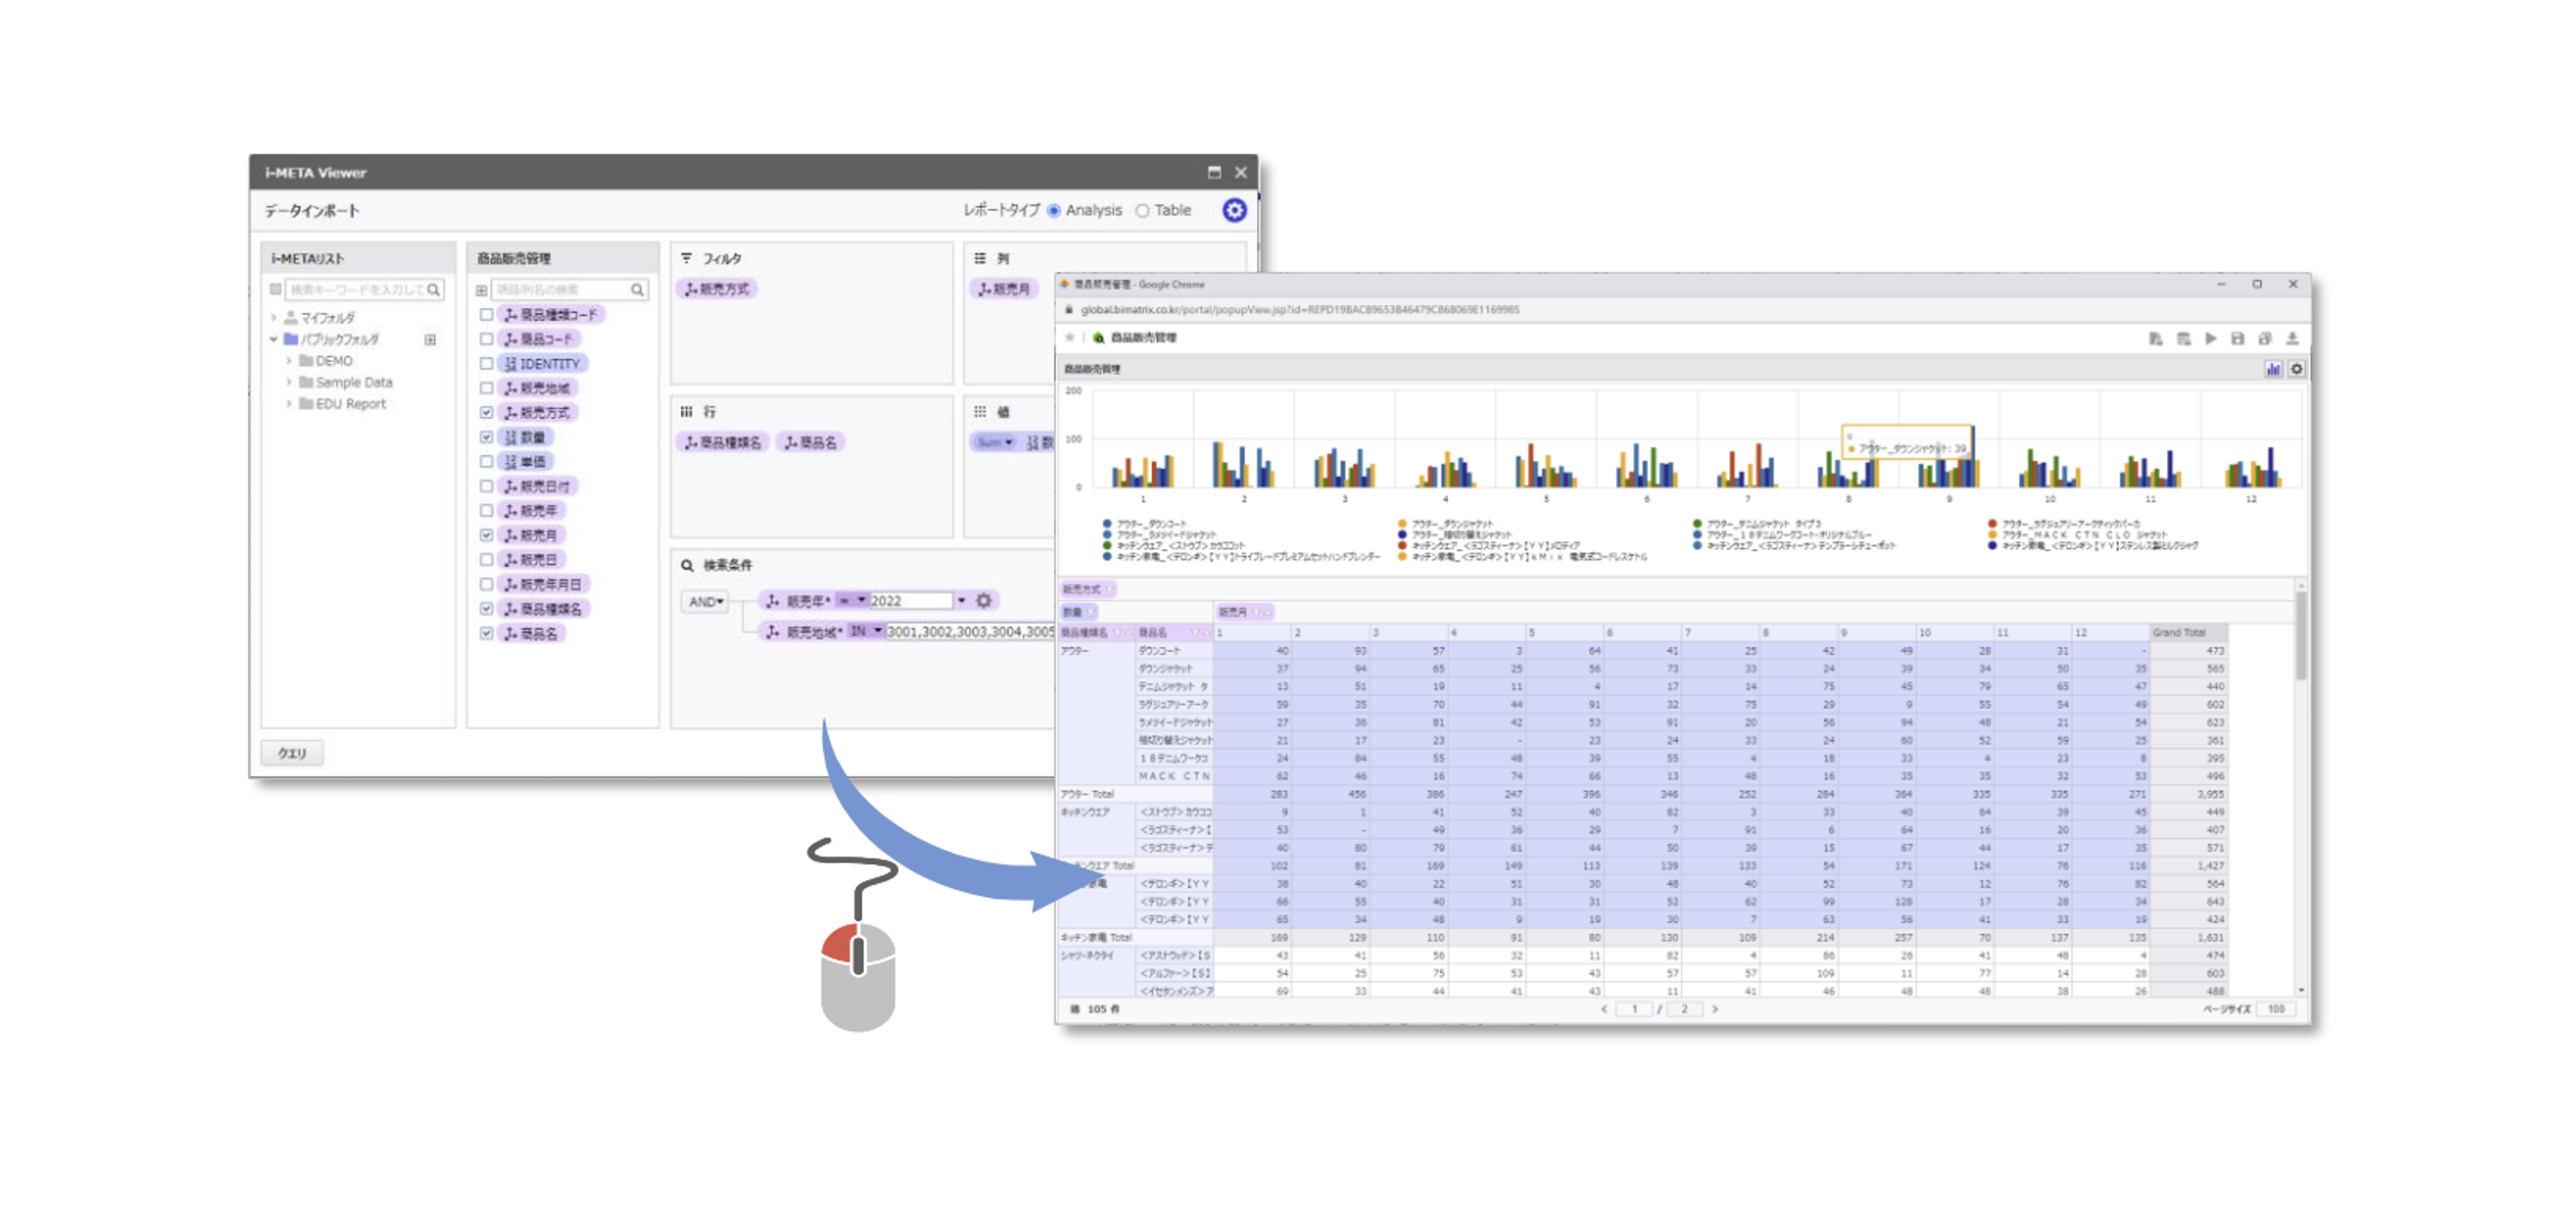Check the IDENTITY field checkbox
Image resolution: width=2576 pixels, height=1228 pixels.
[486, 363]
